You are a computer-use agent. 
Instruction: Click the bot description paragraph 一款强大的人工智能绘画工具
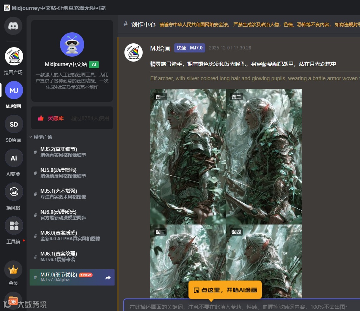click(72, 81)
